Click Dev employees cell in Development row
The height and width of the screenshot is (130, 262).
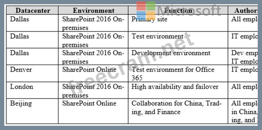coord(243,56)
